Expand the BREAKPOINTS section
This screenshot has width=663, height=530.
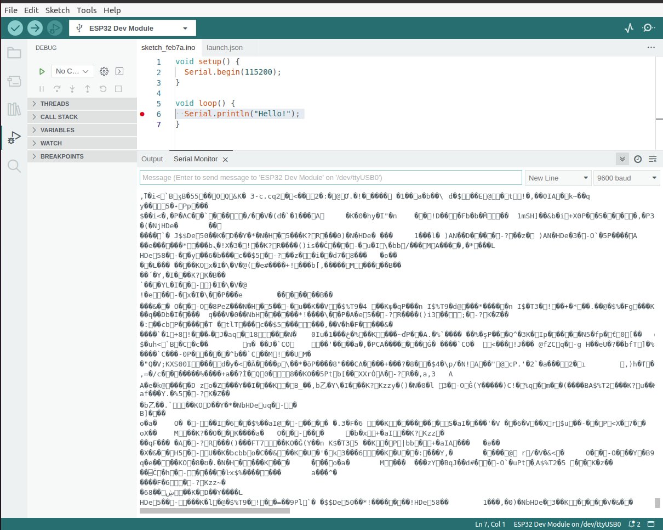pyautogui.click(x=82, y=156)
